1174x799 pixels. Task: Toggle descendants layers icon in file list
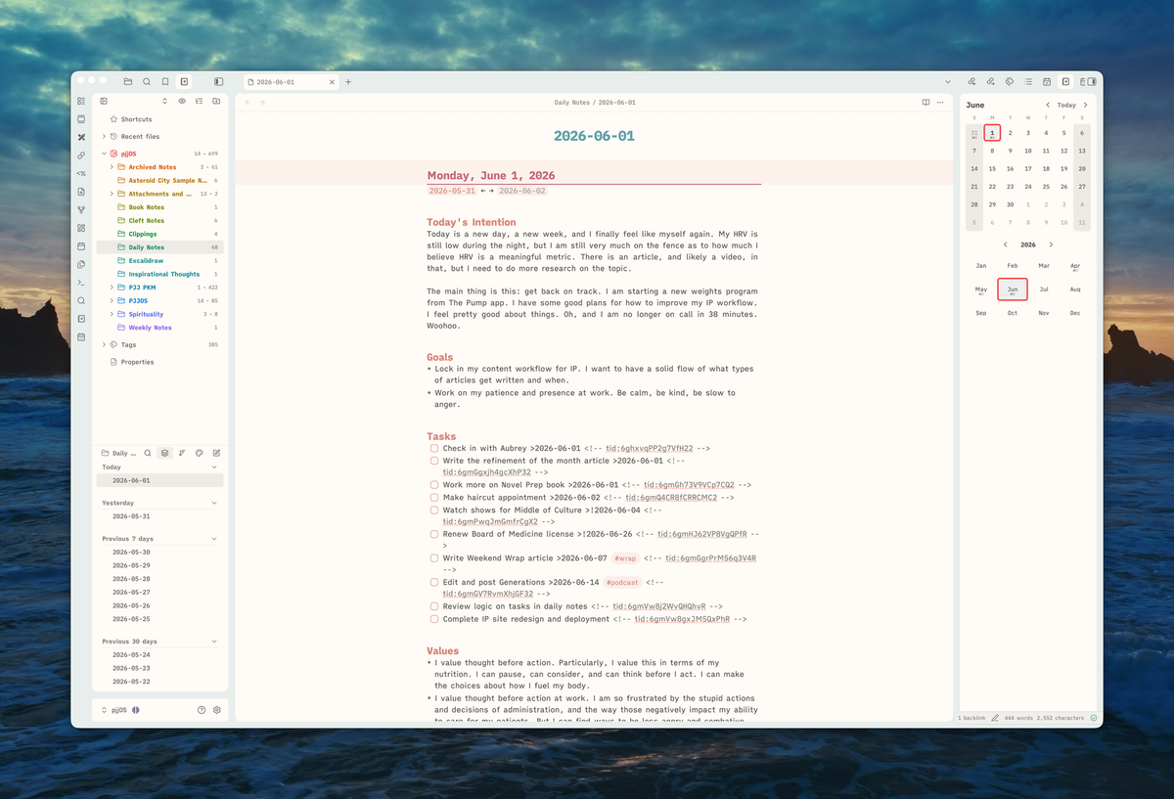point(164,453)
